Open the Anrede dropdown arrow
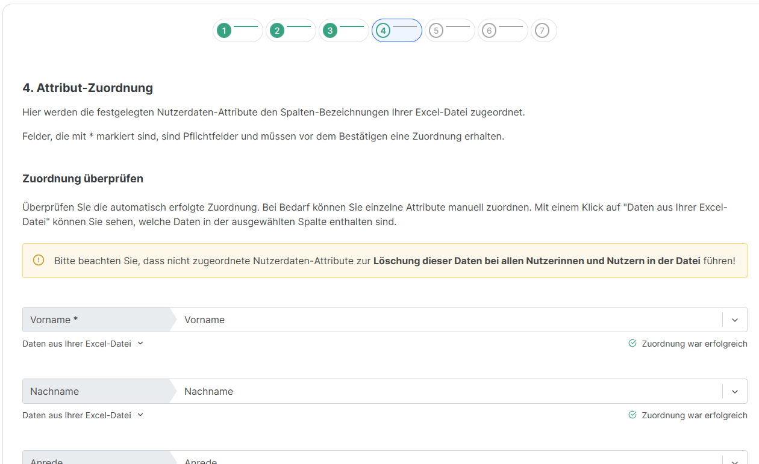The height and width of the screenshot is (464, 759). (x=734, y=460)
